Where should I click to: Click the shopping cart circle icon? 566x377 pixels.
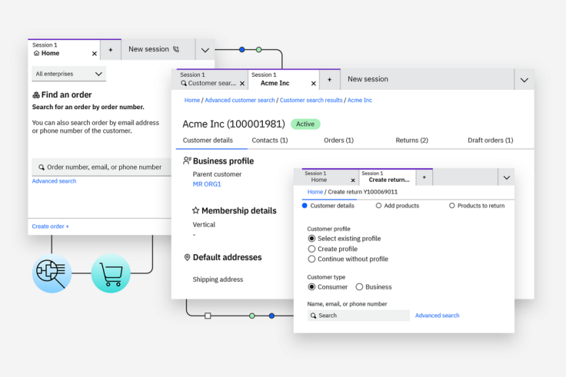pyautogui.click(x=111, y=274)
